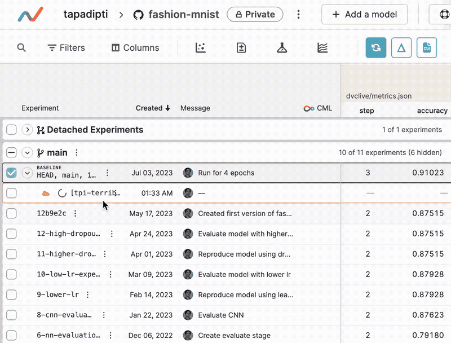Click Add a model button

point(364,15)
